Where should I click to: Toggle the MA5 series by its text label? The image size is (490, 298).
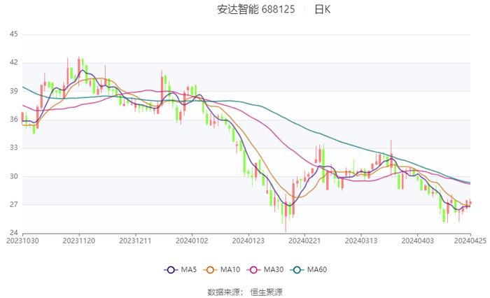pyautogui.click(x=188, y=270)
